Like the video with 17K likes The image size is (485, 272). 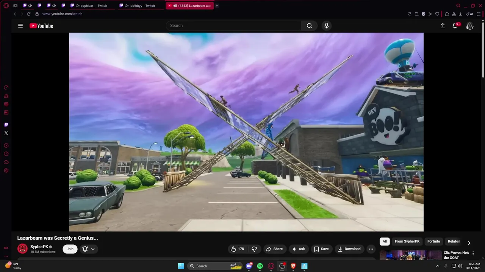(238, 249)
